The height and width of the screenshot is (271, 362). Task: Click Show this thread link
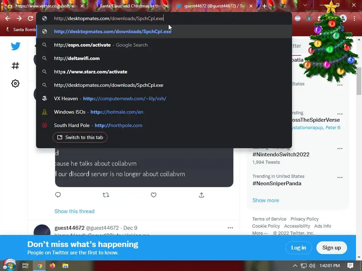coord(74,211)
